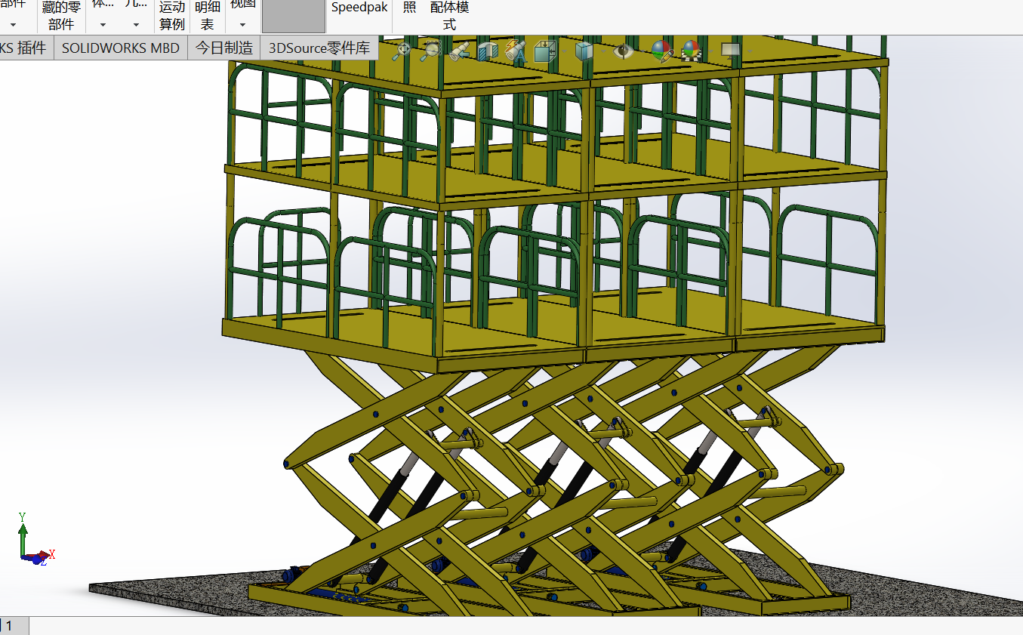
Task: Open the 视图 dropdown arrow in ribbon
Action: pyautogui.click(x=242, y=24)
